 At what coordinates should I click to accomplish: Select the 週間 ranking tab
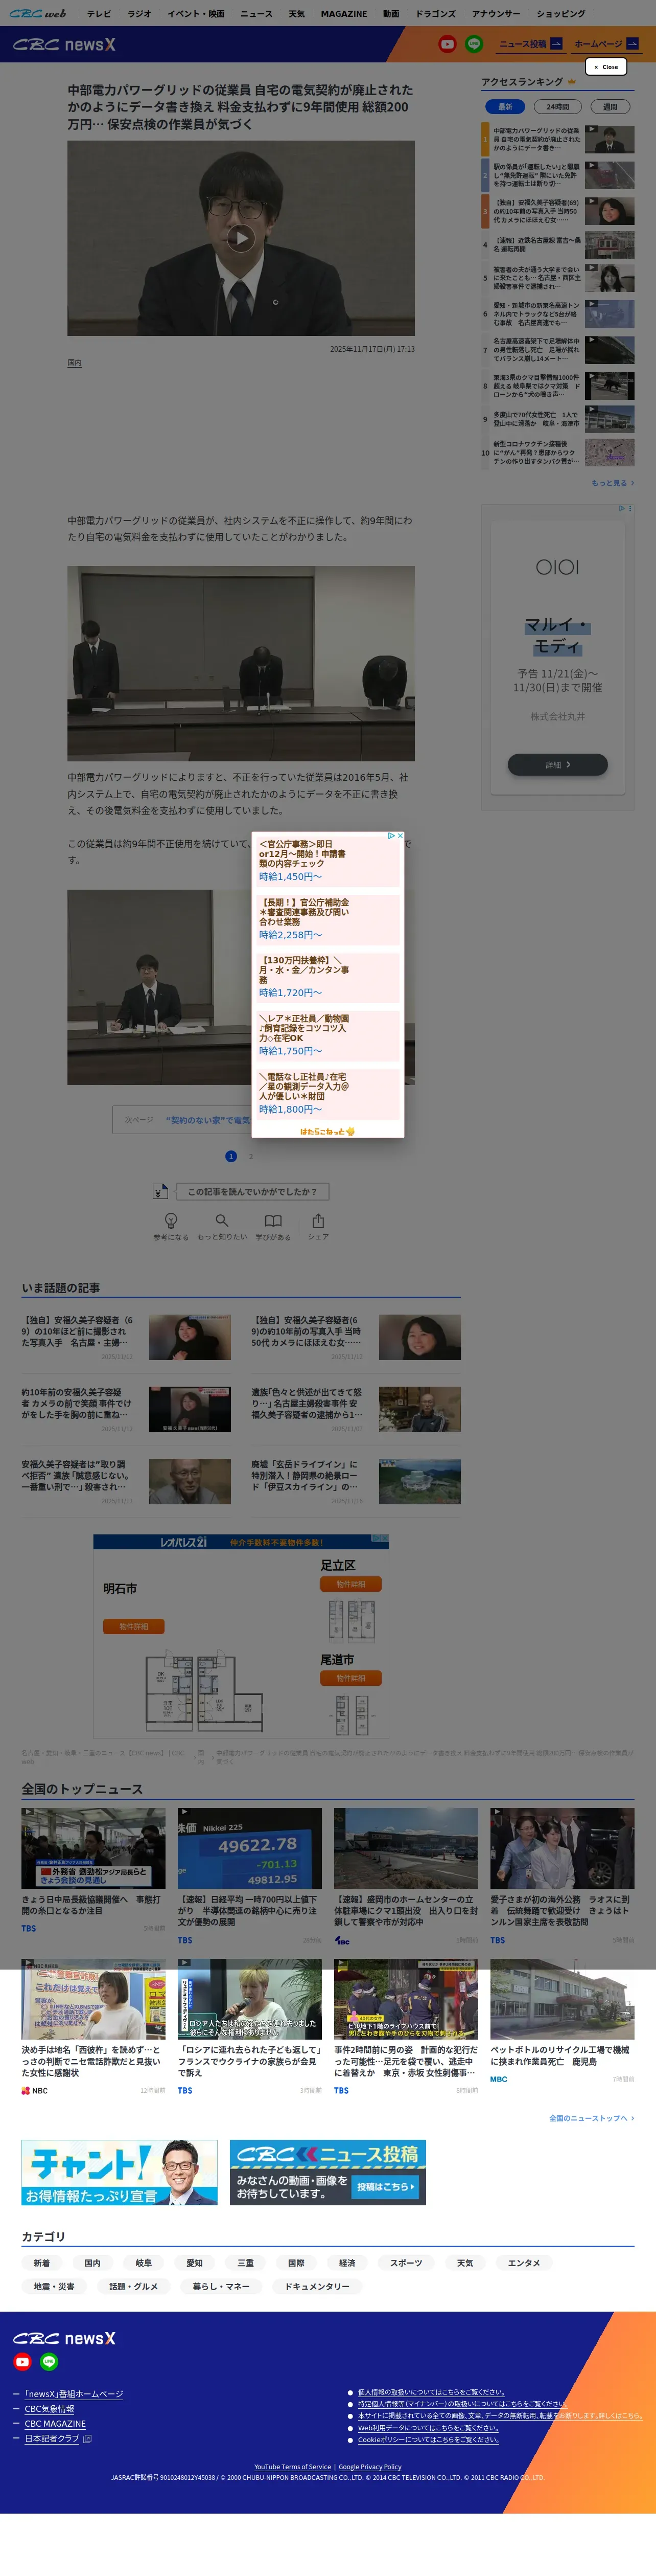pyautogui.click(x=610, y=106)
